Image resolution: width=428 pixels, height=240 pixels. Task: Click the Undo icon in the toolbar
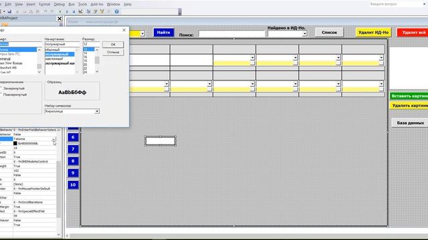(x=45, y=11)
